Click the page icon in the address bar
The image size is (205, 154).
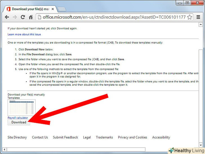click(39, 17)
